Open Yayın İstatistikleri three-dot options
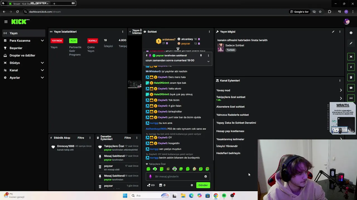 pos(122,32)
